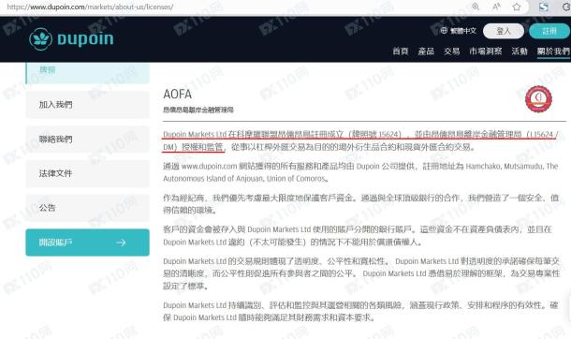The width and height of the screenshot is (571, 339).
Task: Click the browser address bar URL
Action: 90,7
